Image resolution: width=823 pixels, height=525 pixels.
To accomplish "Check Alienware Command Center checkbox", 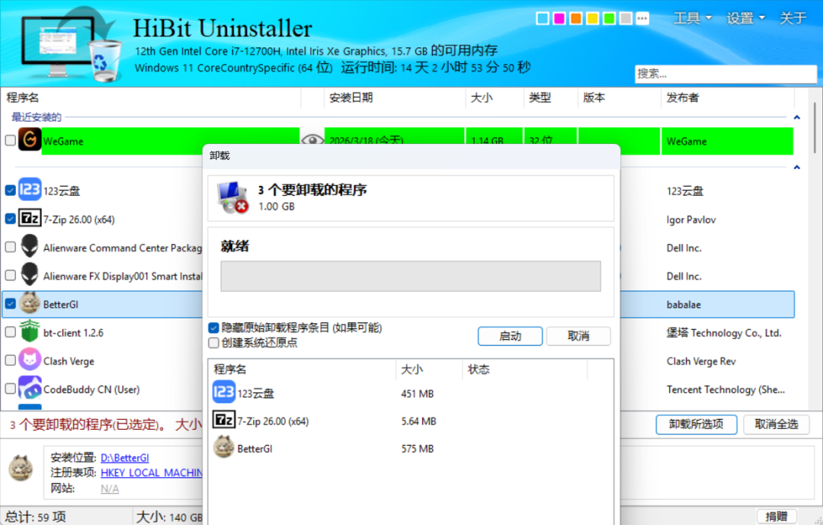I will pyautogui.click(x=10, y=247).
